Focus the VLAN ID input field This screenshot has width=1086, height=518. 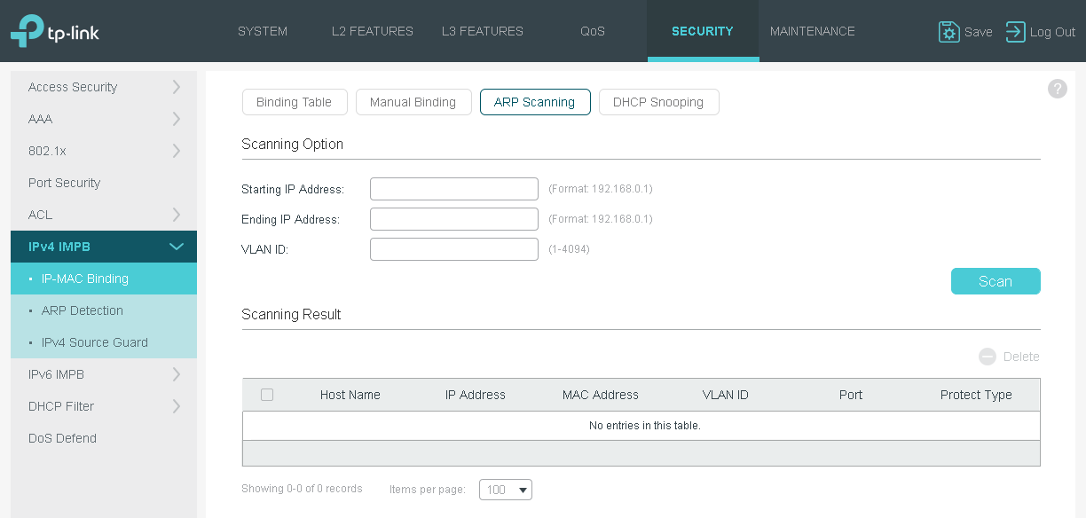(454, 249)
